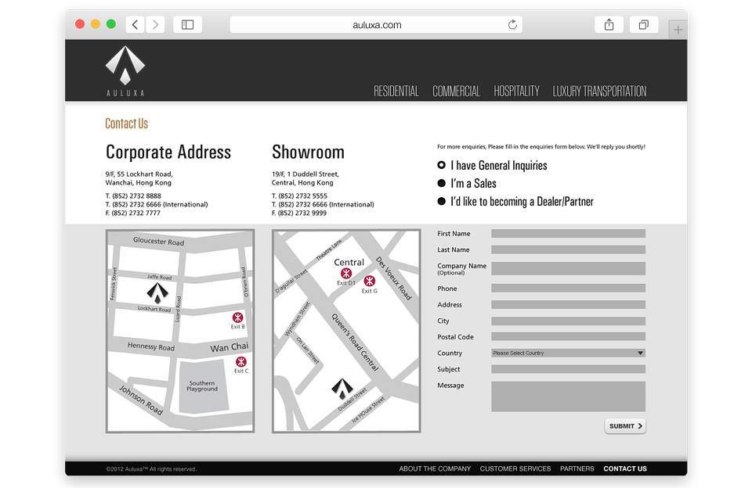
Task: Open the Luxury Transportation menu item
Action: pos(599,91)
